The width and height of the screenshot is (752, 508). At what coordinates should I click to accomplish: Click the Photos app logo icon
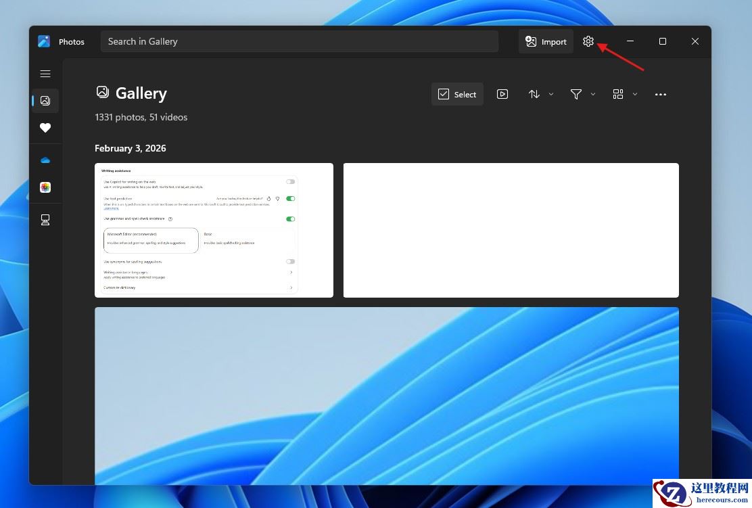[x=44, y=41]
